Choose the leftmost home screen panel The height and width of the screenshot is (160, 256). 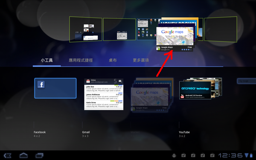(x=86, y=29)
